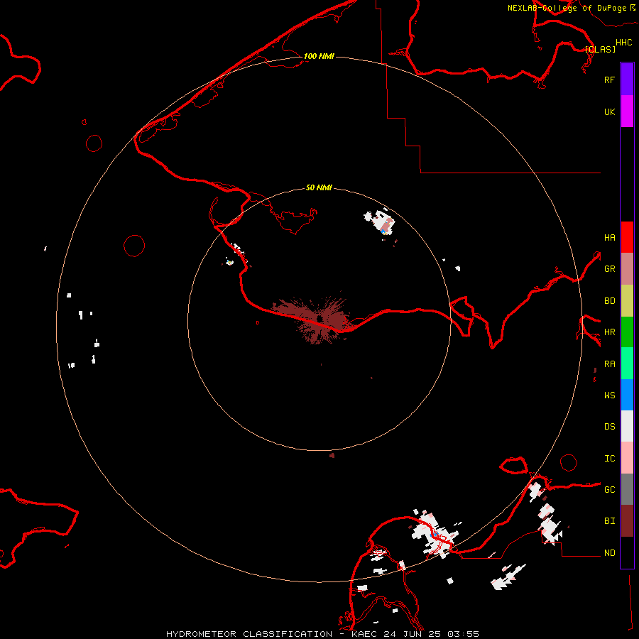Click the "50 NMI" range ring label
This screenshot has width=639, height=639.
tap(319, 187)
